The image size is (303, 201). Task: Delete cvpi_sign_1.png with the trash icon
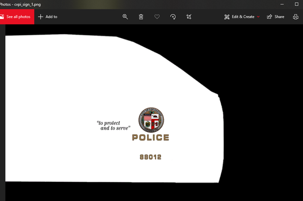pyautogui.click(x=141, y=16)
